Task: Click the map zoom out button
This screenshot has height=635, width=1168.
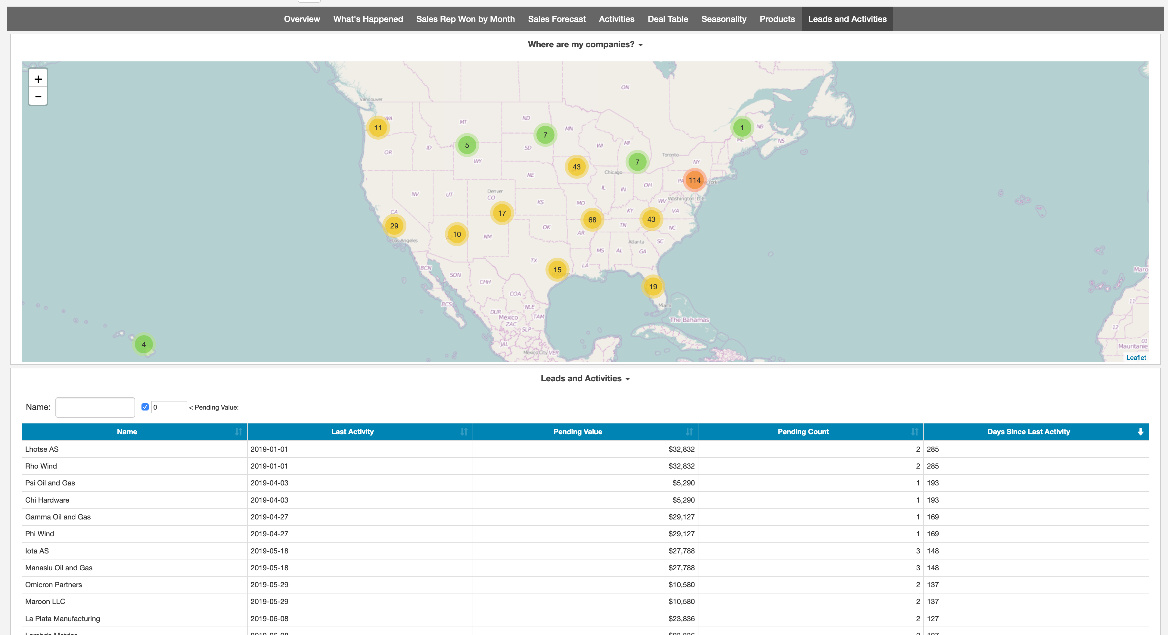Action: tap(38, 96)
